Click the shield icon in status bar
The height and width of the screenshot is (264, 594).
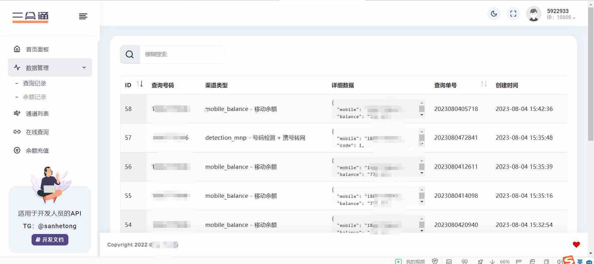435,262
